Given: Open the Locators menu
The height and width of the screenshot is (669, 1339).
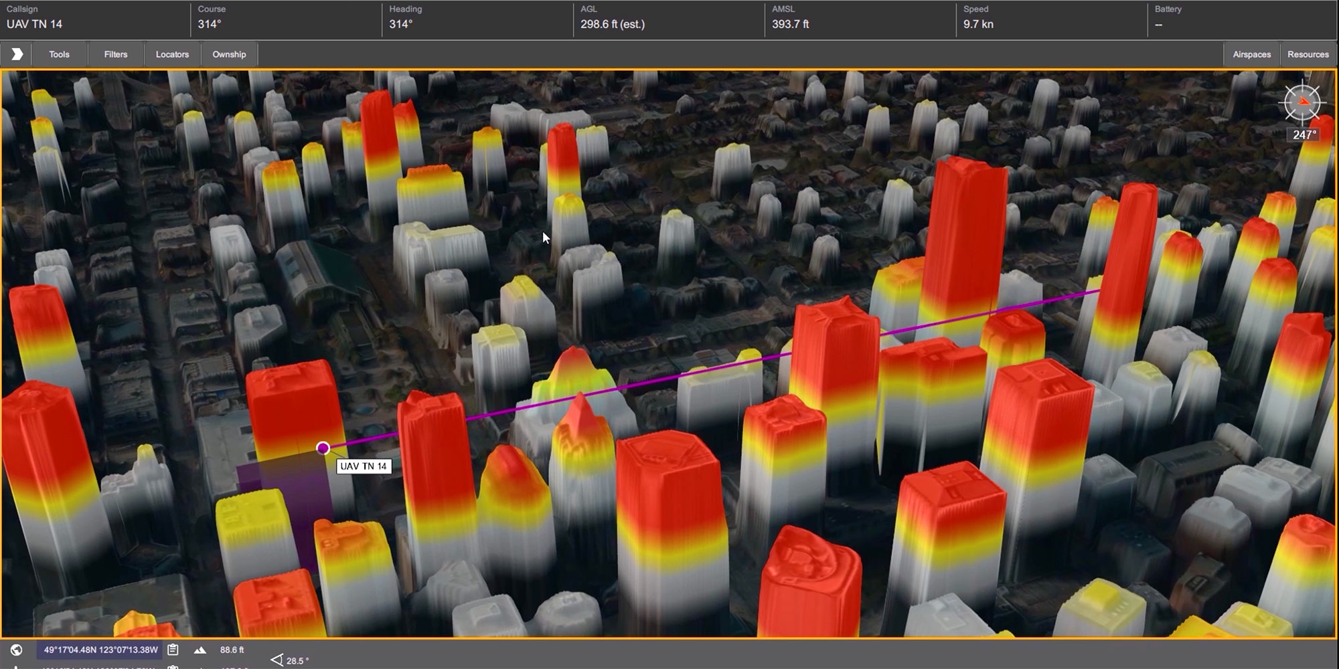Looking at the screenshot, I should click(x=172, y=54).
